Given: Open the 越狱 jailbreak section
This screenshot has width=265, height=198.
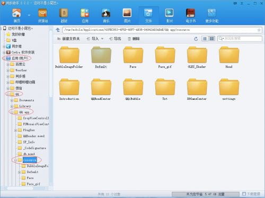Looking at the screenshot, I should coord(64,15).
